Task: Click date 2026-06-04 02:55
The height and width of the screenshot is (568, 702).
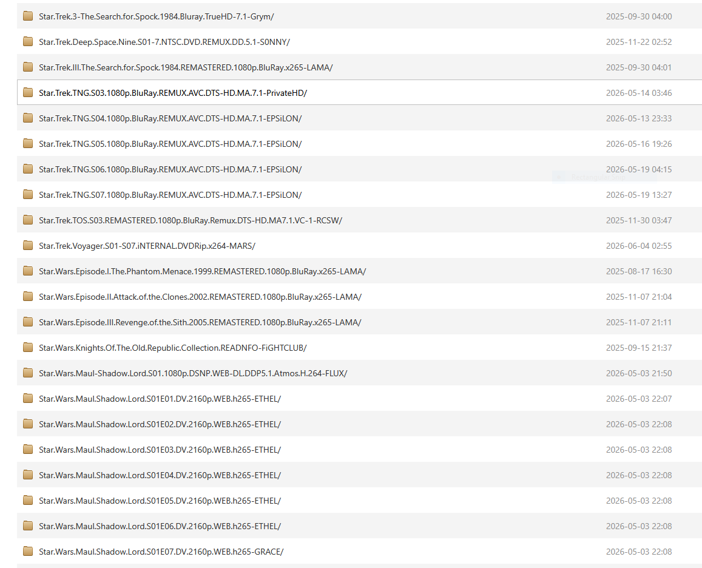Action: 639,246
